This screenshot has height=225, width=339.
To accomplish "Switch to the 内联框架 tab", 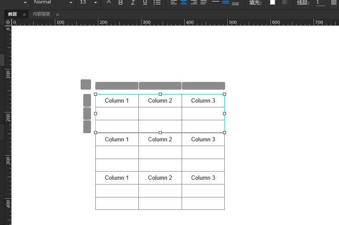I will 41,14.
